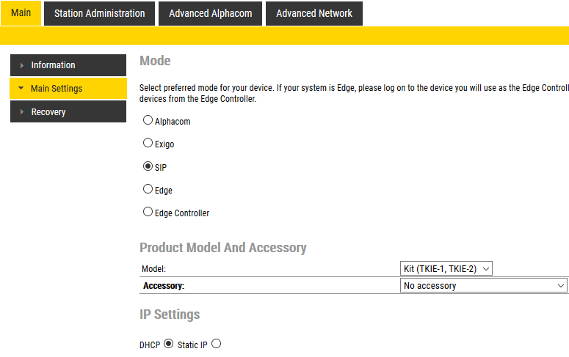Viewport: 569px width, 357px height.
Task: Click the Model: label
Action: (x=153, y=269)
